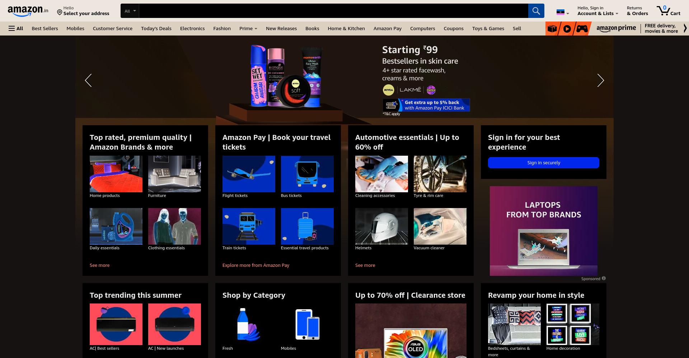Image resolution: width=689 pixels, height=358 pixels.
Task: Show previous hero banner slide
Action: point(88,80)
